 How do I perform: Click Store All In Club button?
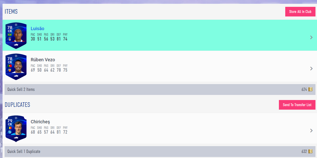(x=300, y=12)
